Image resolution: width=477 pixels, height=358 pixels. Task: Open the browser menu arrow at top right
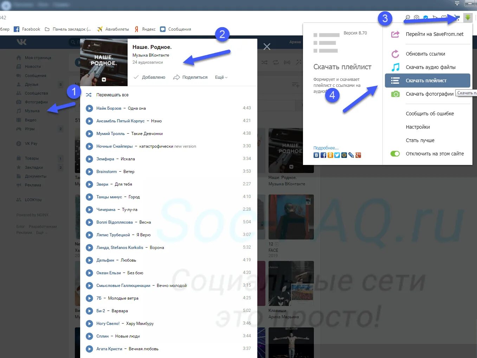tap(457, 4)
